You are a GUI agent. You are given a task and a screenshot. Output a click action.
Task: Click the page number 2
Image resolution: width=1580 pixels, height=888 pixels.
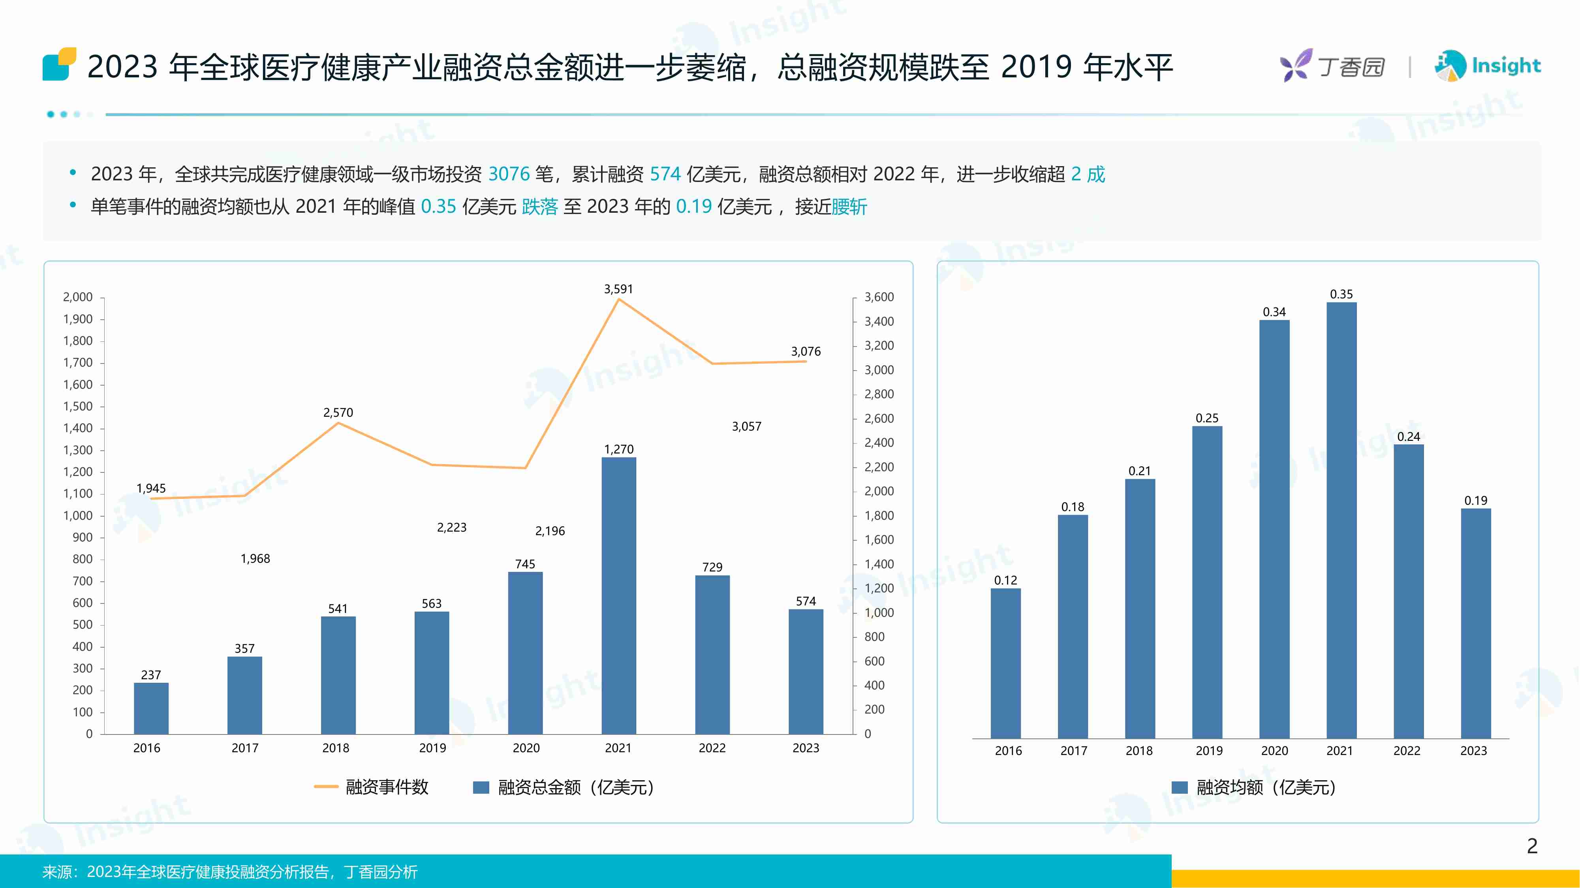(x=1532, y=846)
